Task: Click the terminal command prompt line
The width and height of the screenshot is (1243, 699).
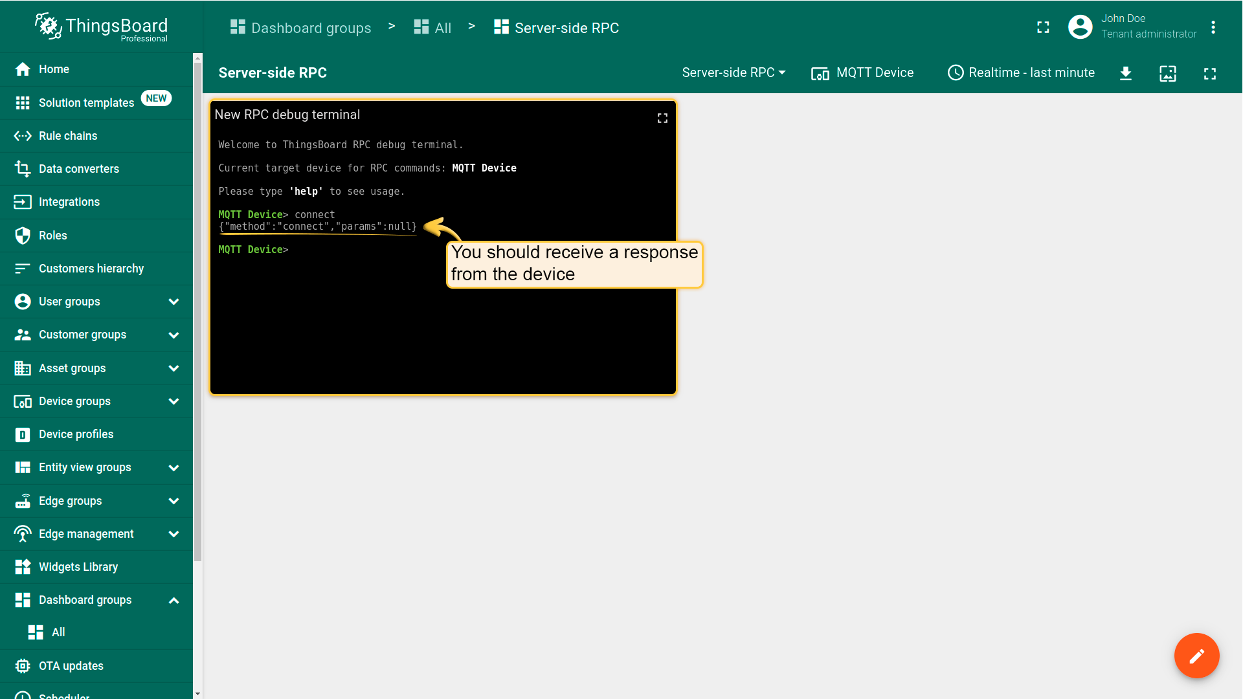Action: (253, 250)
